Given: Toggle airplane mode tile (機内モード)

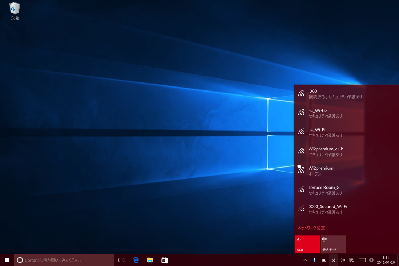Looking at the screenshot, I should point(333,244).
